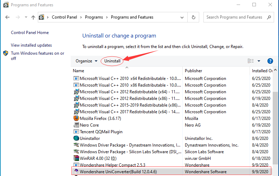Click the Uninstall button
Viewport: 279px width, 176px height.
pos(112,61)
